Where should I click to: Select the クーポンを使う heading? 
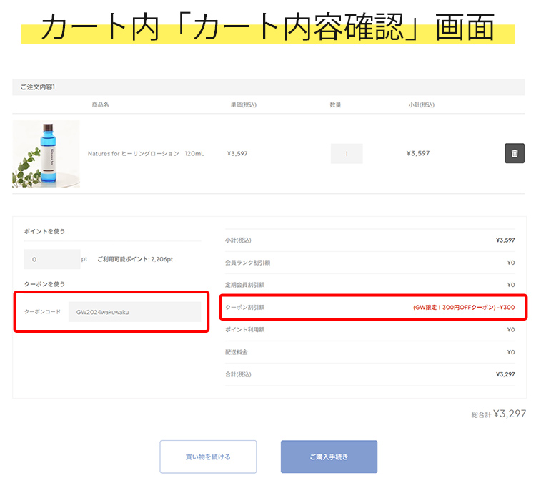(44, 284)
